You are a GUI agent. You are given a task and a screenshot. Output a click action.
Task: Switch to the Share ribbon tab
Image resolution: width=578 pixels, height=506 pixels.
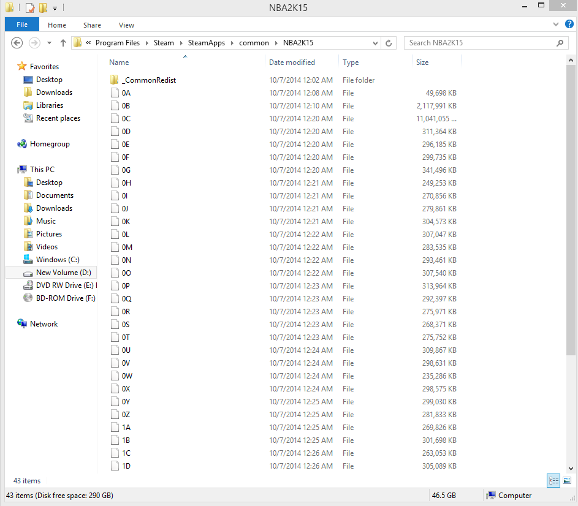point(92,25)
